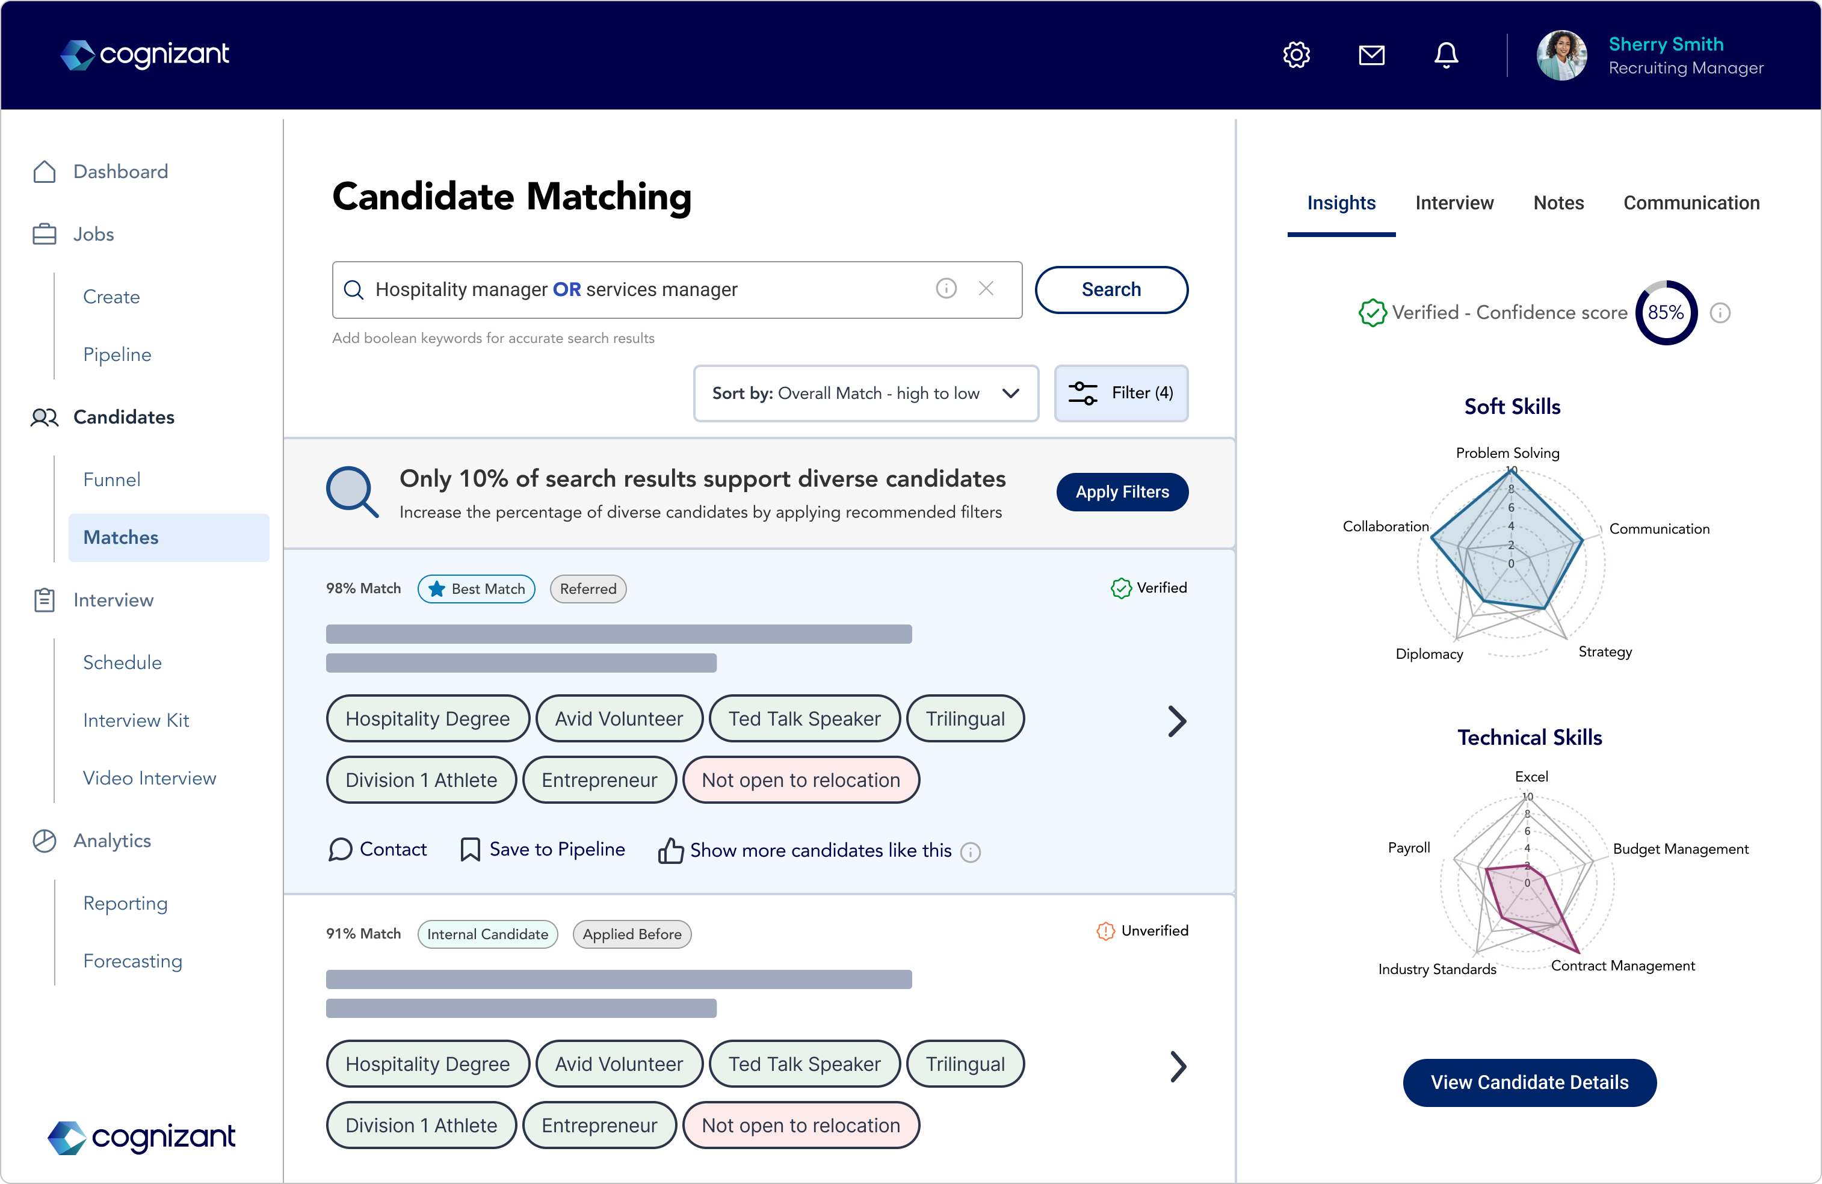Click info icon next to confidence score
This screenshot has height=1184, width=1822.
click(x=1720, y=313)
